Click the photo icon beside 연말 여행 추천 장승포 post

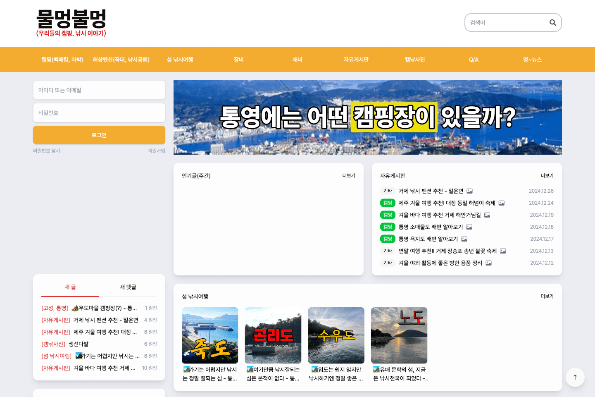point(503,251)
